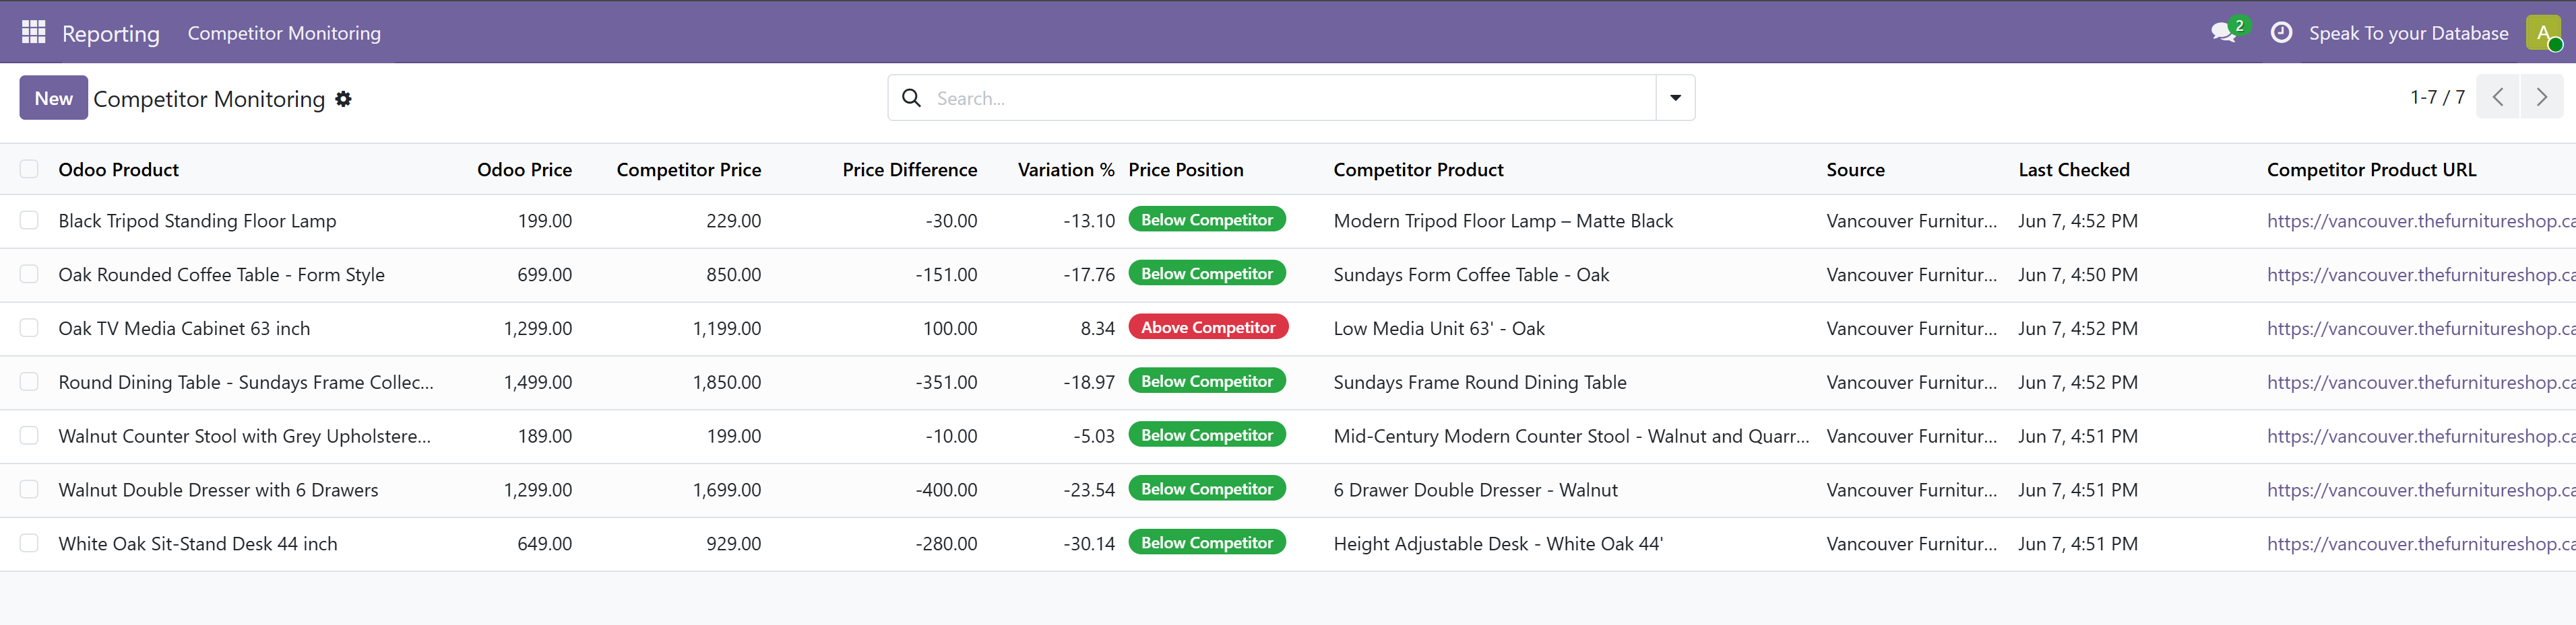Sort by Competitor Price column header
This screenshot has width=2576, height=625.
tap(688, 170)
